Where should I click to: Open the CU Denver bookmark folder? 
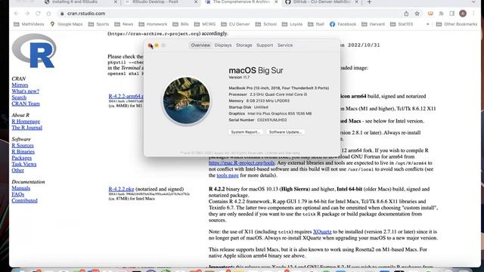click(x=235, y=24)
